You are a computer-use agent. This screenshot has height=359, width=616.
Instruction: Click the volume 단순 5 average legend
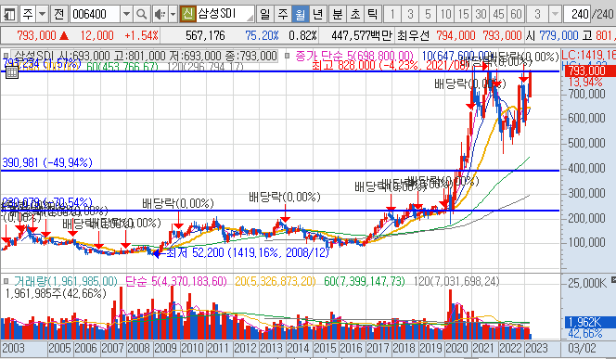pos(176,281)
